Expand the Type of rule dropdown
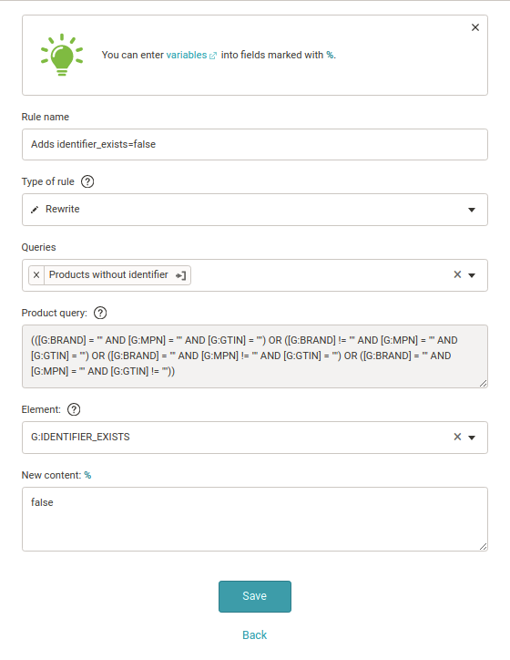This screenshot has width=510, height=660. coord(472,210)
